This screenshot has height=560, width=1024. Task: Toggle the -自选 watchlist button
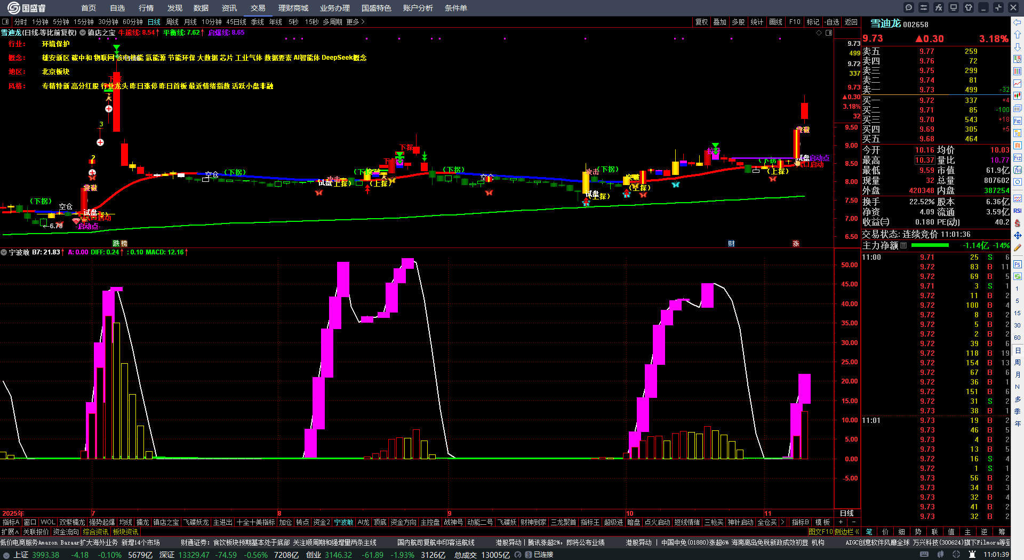coord(832,22)
